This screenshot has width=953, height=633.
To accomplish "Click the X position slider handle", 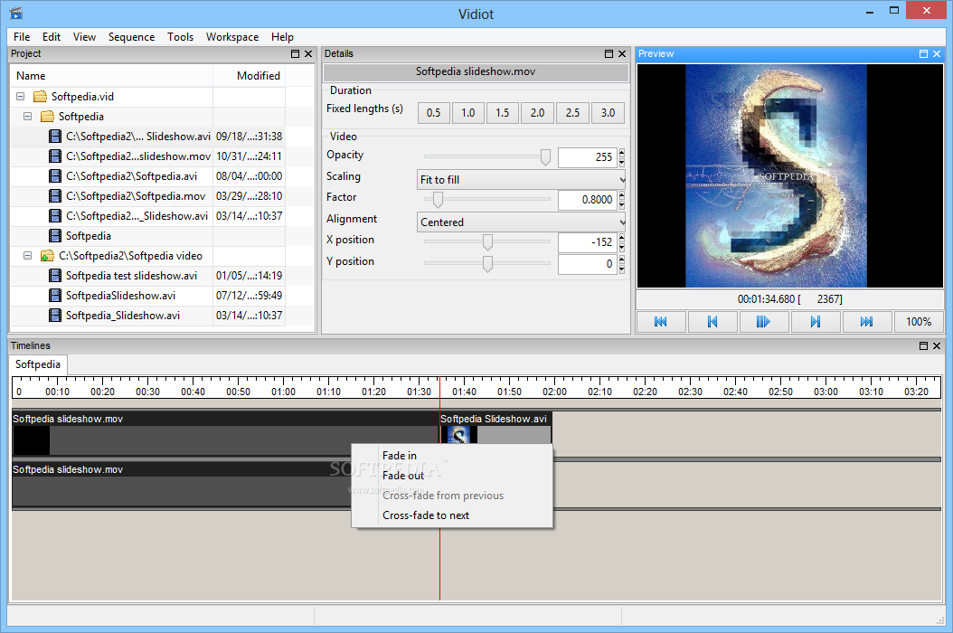I will click(x=487, y=242).
